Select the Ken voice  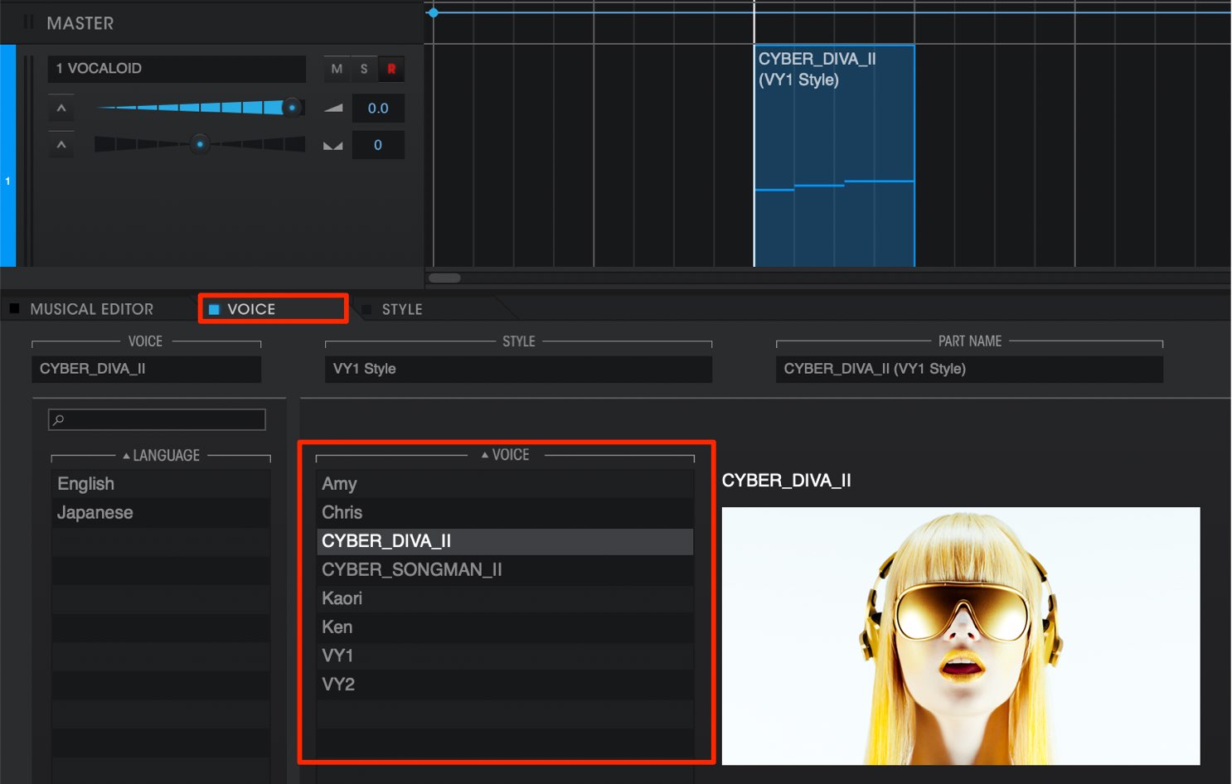click(x=505, y=627)
